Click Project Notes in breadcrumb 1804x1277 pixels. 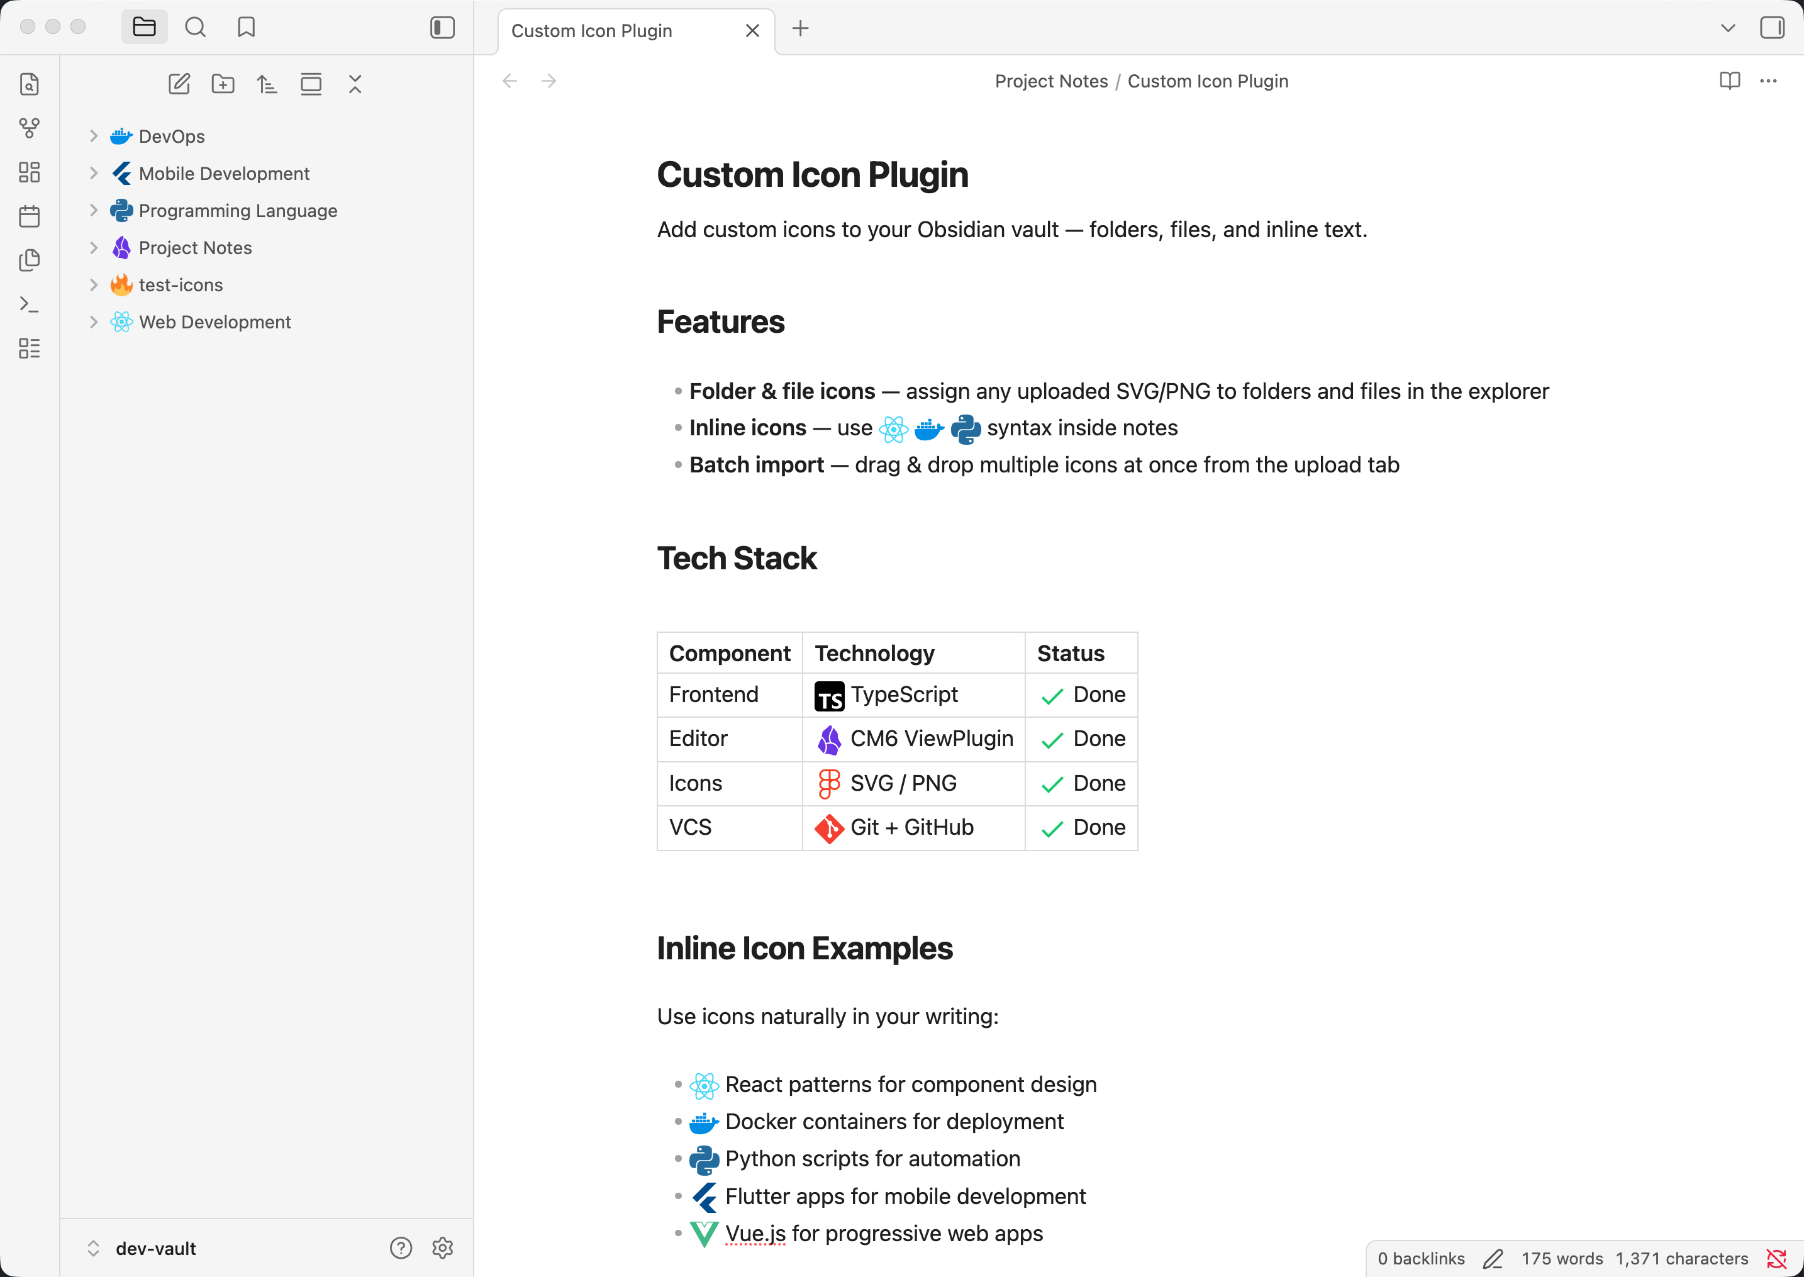[1051, 81]
